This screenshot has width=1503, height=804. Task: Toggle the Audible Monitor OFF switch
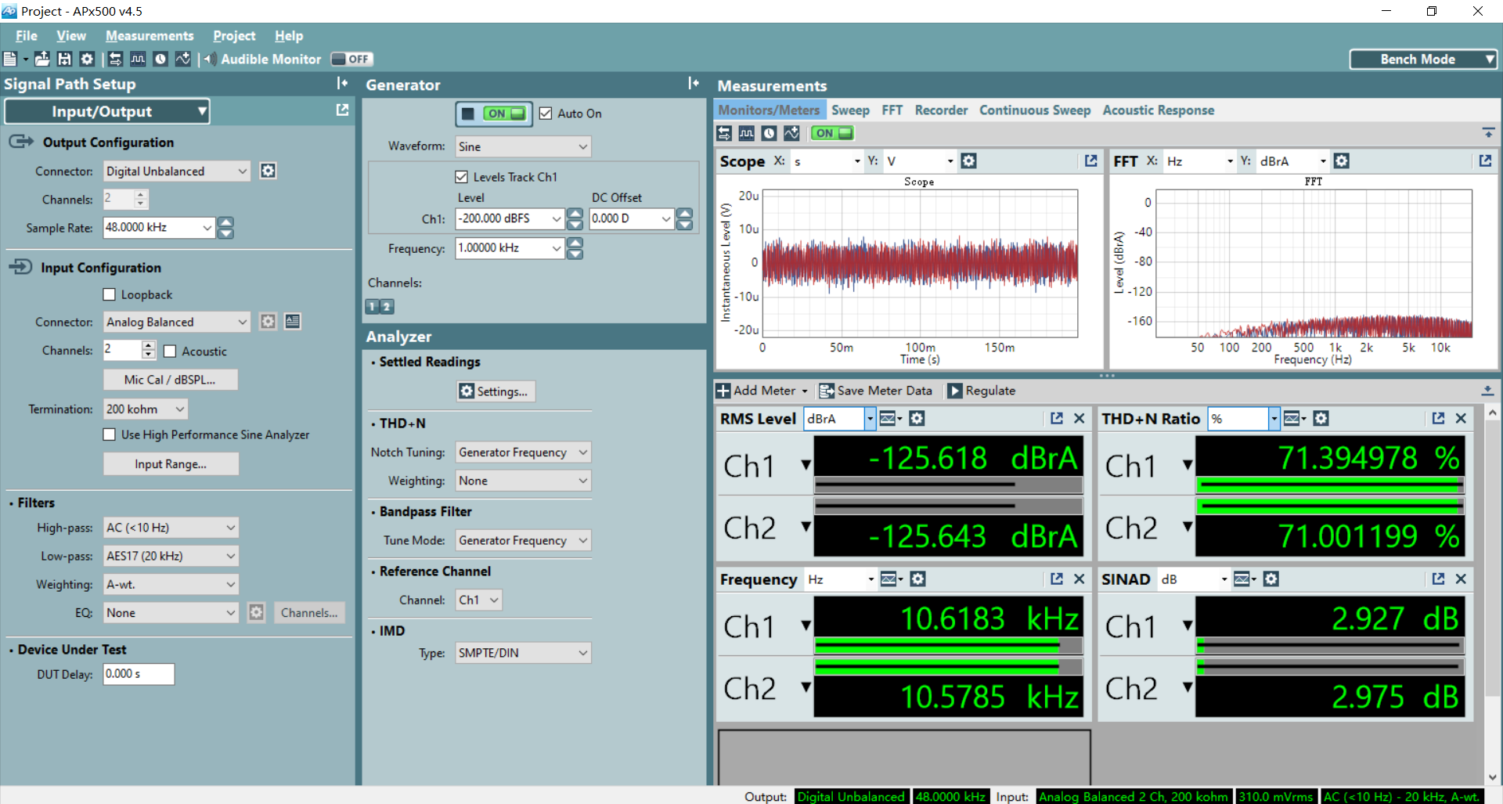[x=351, y=59]
